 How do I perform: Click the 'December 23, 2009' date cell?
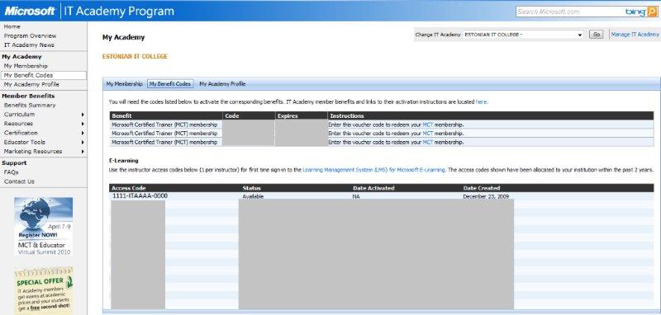[486, 196]
